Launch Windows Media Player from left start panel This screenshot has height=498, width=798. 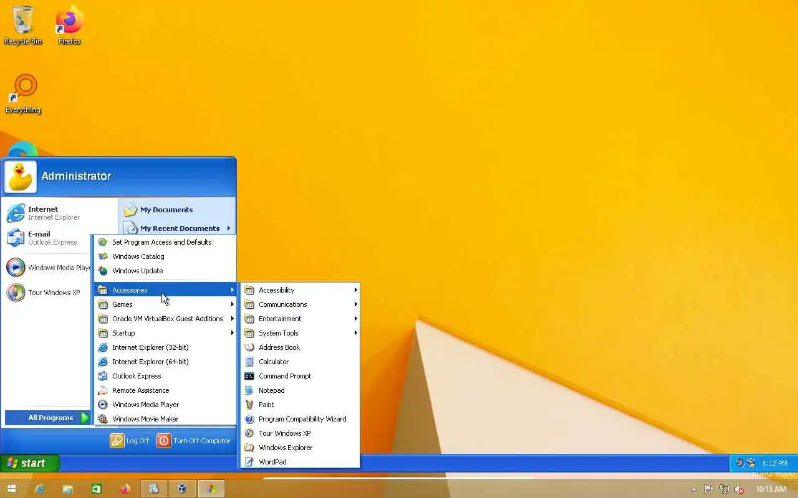point(48,268)
